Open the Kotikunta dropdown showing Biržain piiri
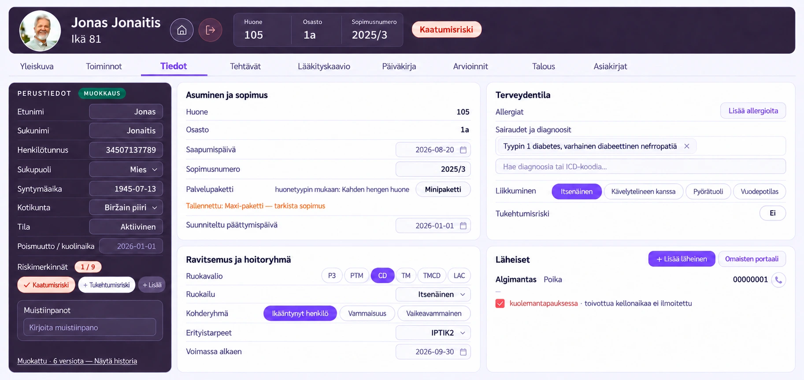 pos(126,208)
